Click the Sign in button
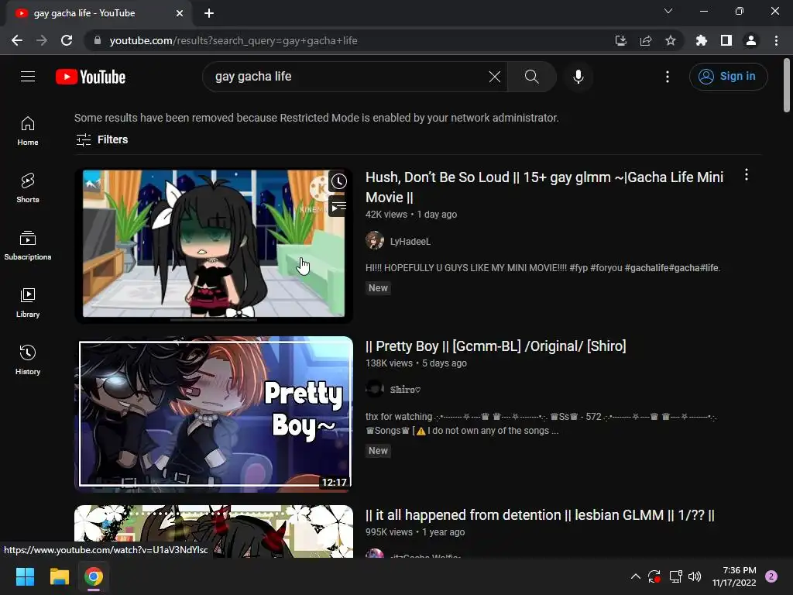This screenshot has width=793, height=595. tap(728, 77)
